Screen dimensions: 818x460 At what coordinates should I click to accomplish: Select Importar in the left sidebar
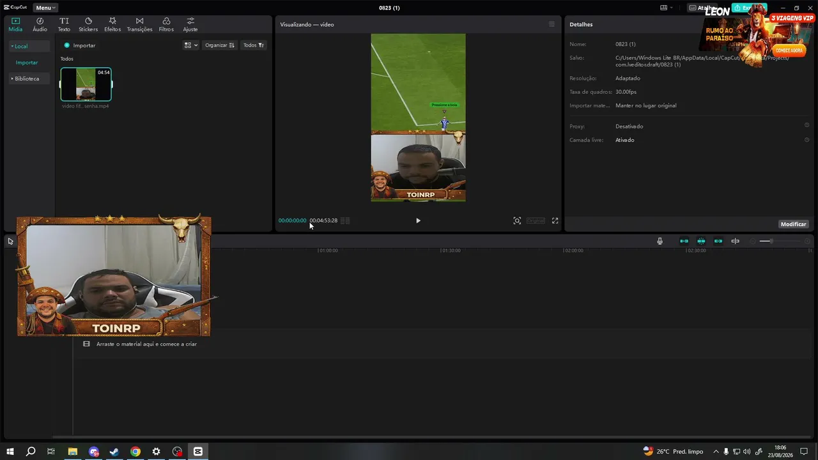tap(27, 63)
